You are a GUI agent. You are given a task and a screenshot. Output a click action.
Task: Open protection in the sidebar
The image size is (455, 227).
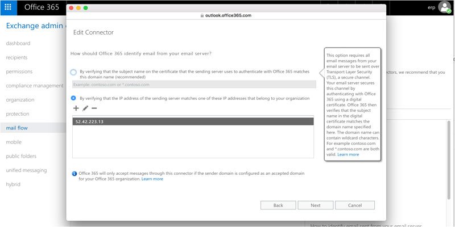[x=18, y=114]
